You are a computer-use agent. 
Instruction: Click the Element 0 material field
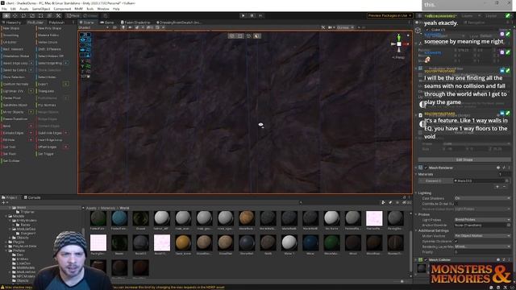pyautogui.click(x=481, y=180)
